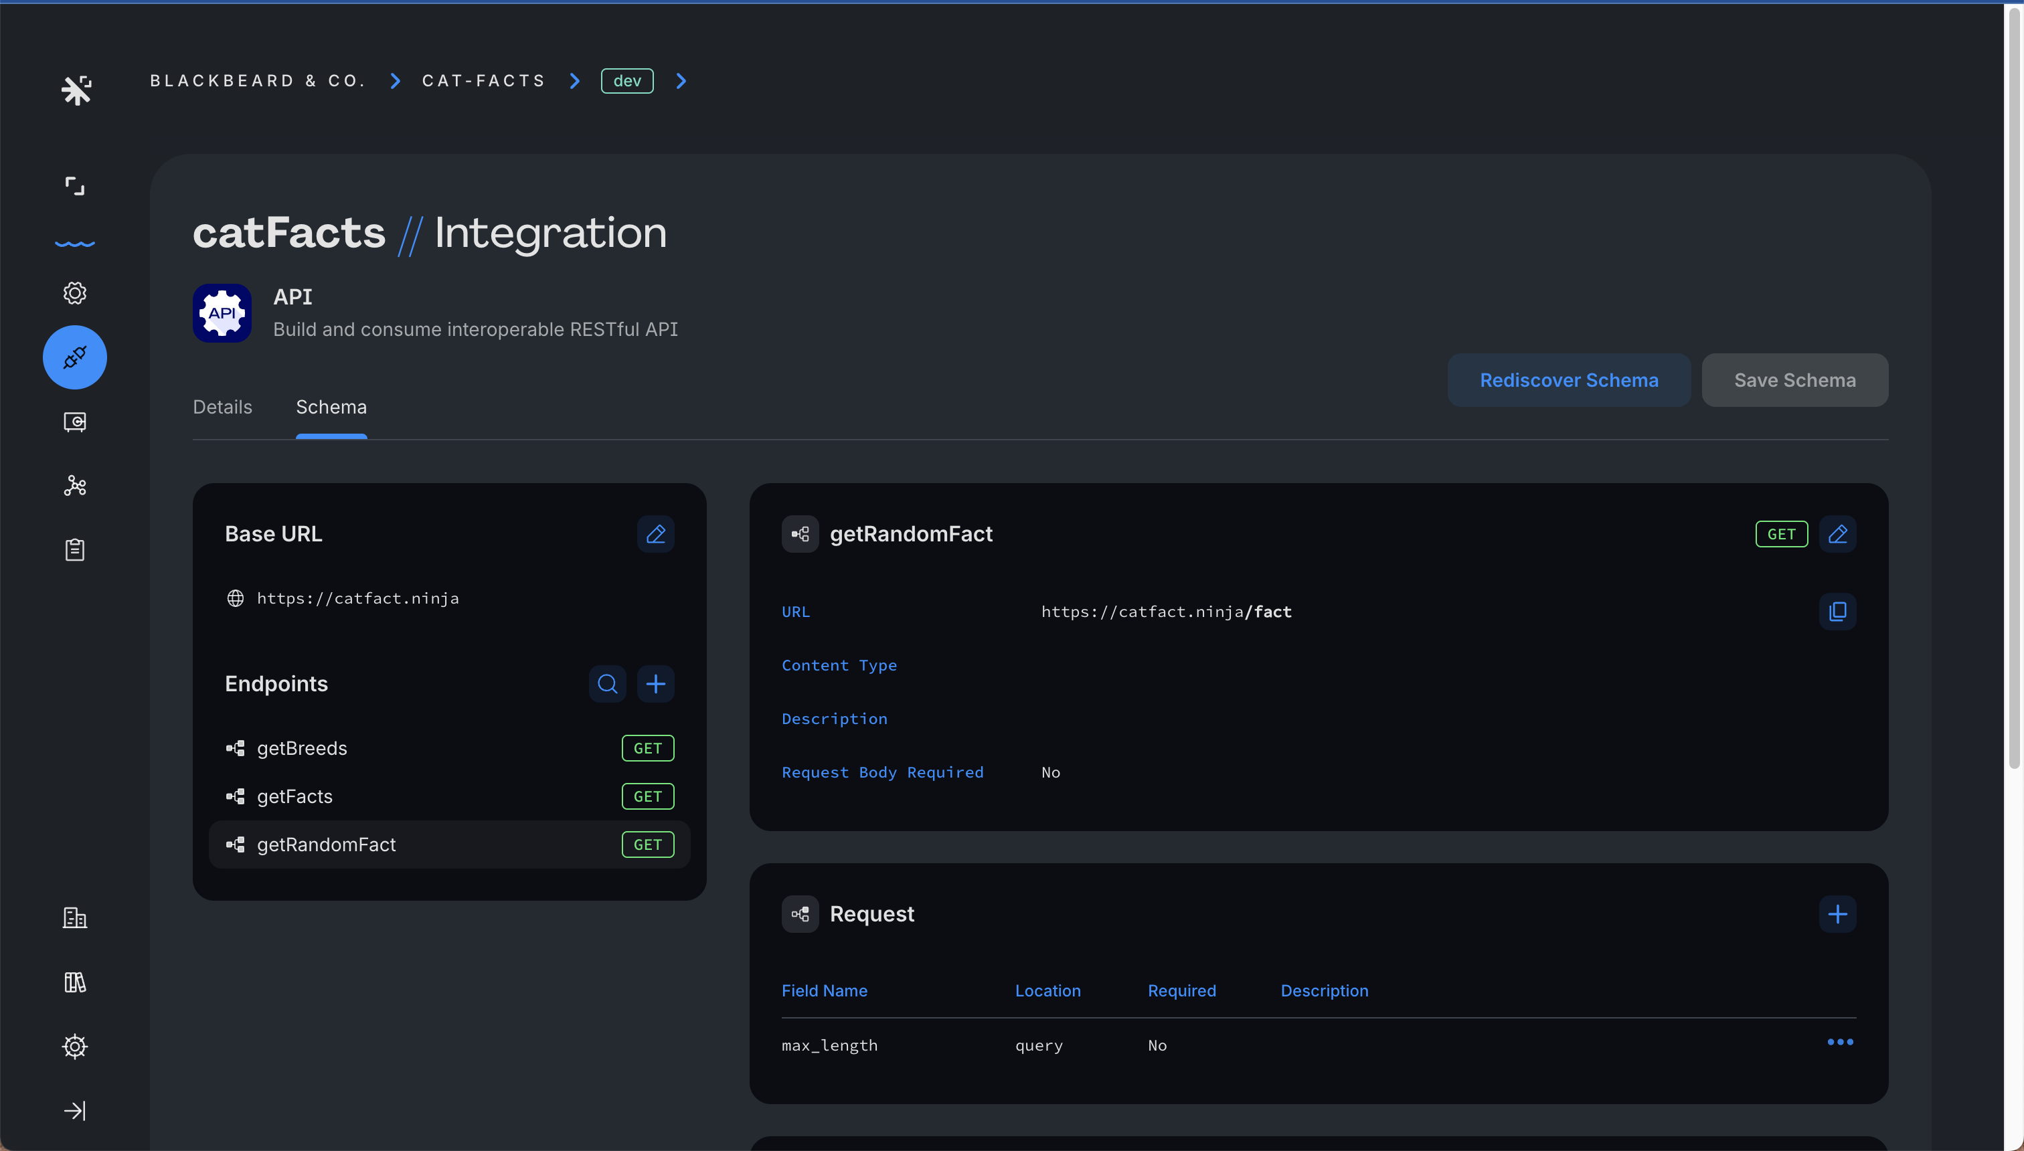2024x1151 pixels.
Task: Add a new endpoint with plus icon
Action: pos(655,684)
